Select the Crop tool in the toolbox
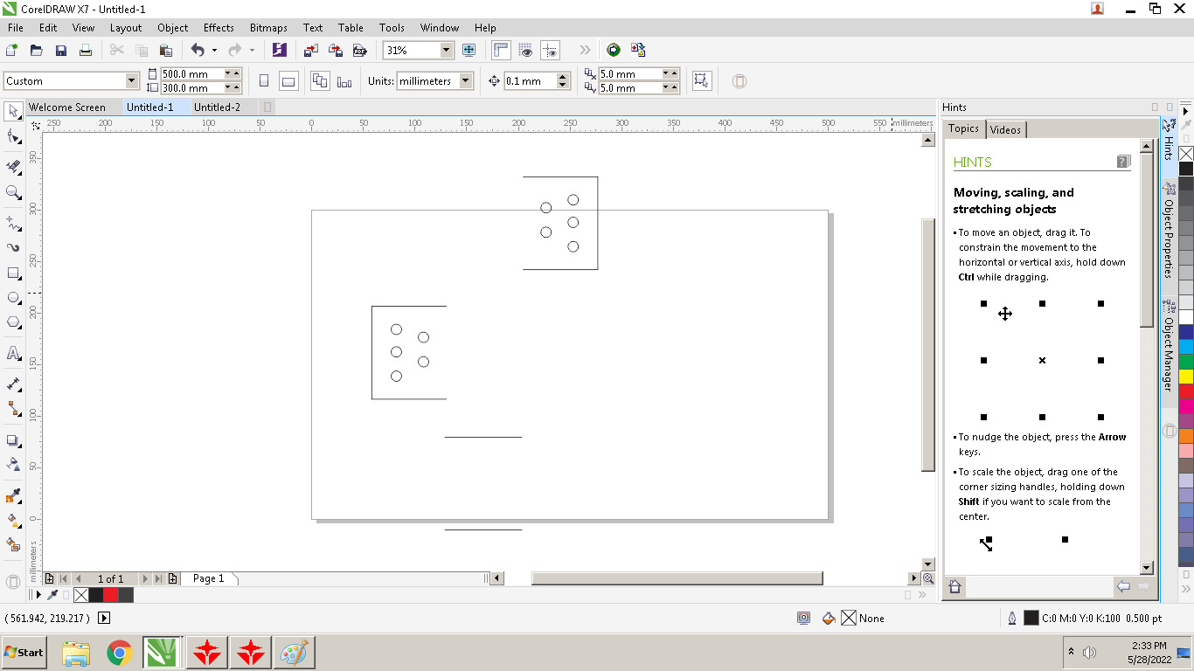Image resolution: width=1194 pixels, height=671 pixels. 13,166
